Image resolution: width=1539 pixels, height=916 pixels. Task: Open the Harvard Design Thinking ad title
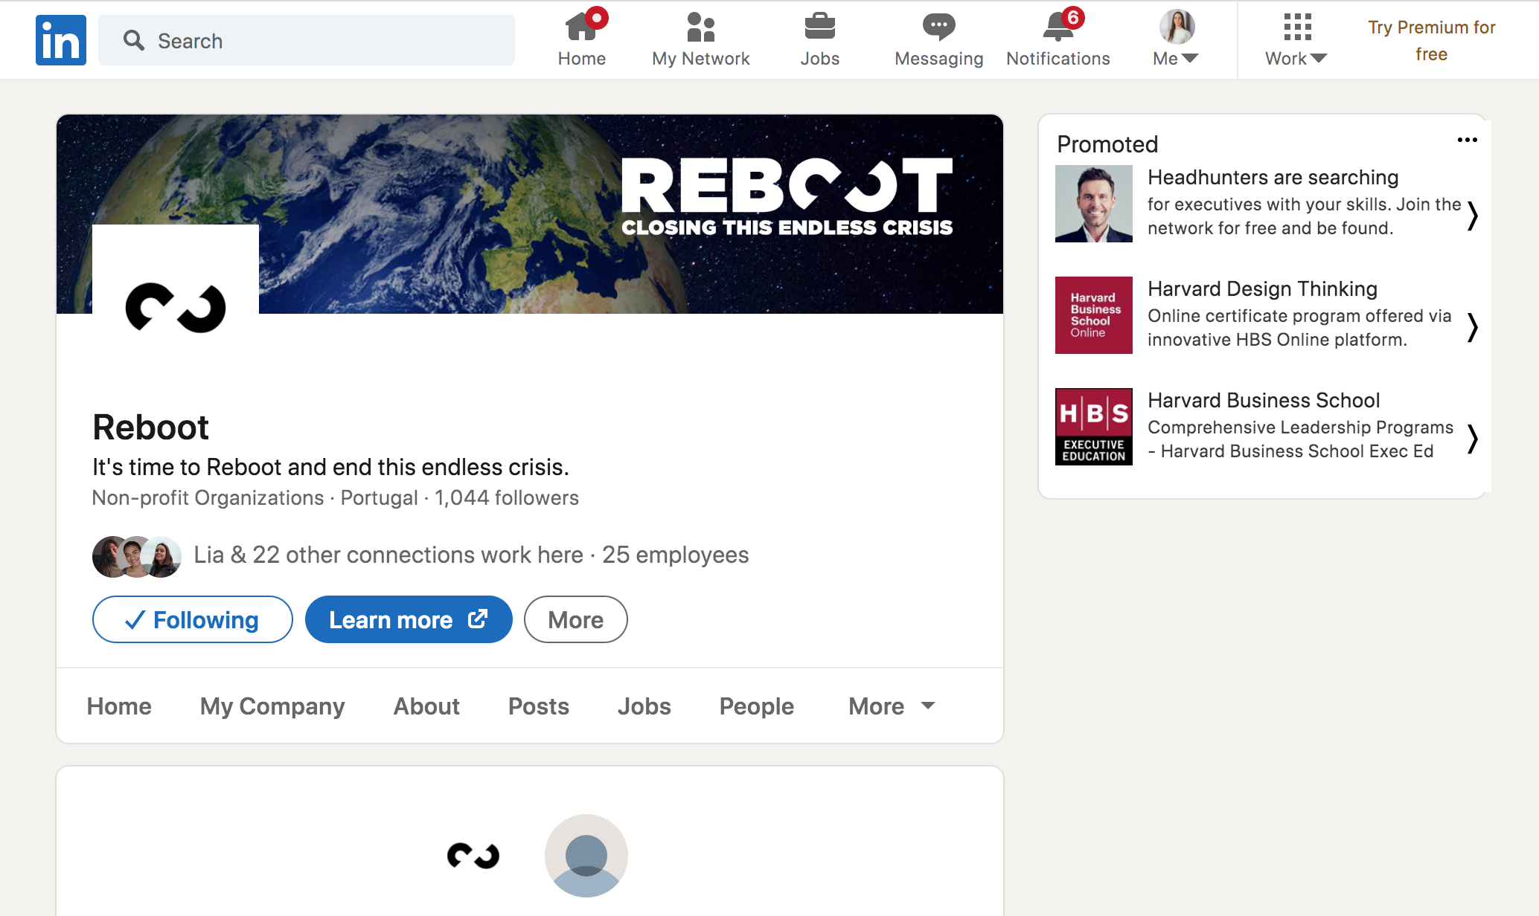coord(1263,288)
